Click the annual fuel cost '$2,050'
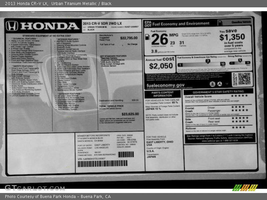 (x=161, y=66)
